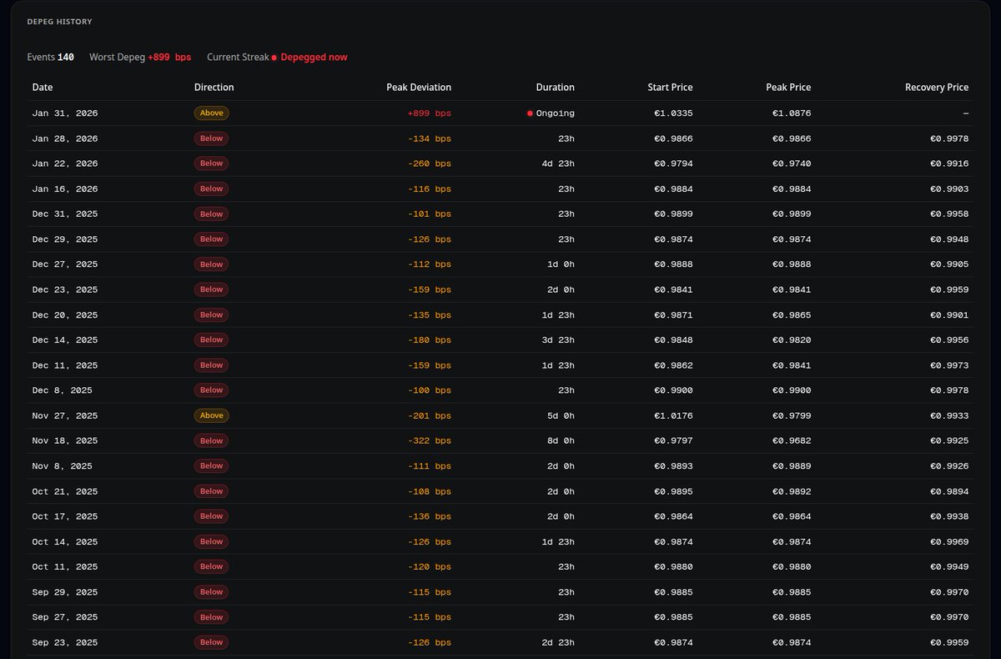Image resolution: width=1001 pixels, height=659 pixels.
Task: Click the -136 bps deviation value
Action: click(430, 516)
